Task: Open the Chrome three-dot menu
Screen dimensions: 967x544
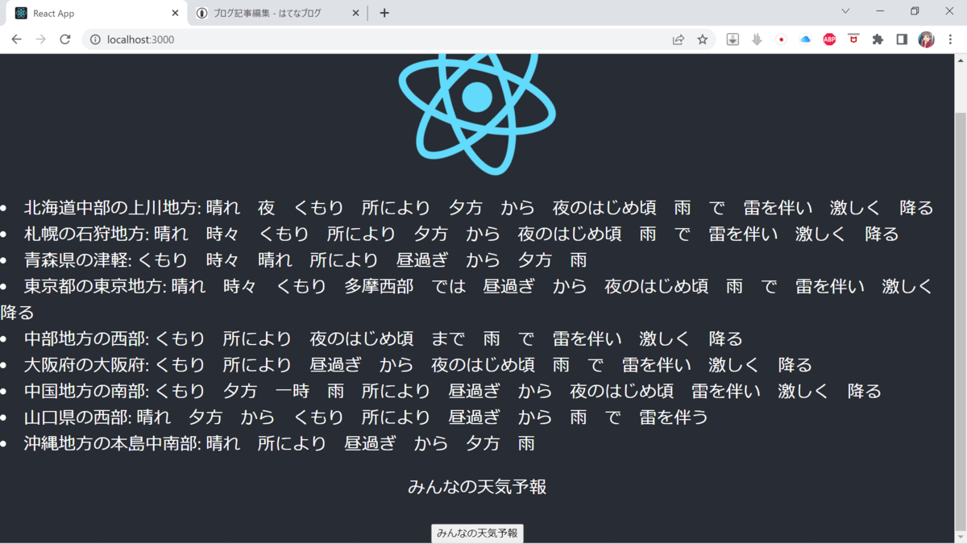Action: [x=951, y=39]
